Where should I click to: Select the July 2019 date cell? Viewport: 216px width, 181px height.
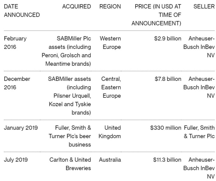pyautogui.click(x=16, y=160)
